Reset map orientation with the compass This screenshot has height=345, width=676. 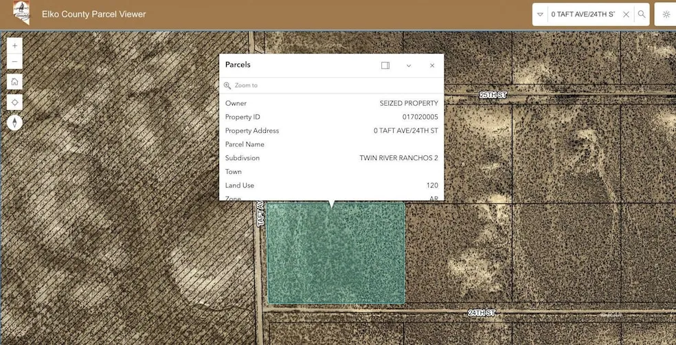[x=14, y=123]
